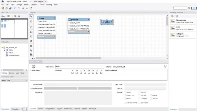Click the align-to-grid square icon
The image size is (197, 111).
tap(27, 8)
